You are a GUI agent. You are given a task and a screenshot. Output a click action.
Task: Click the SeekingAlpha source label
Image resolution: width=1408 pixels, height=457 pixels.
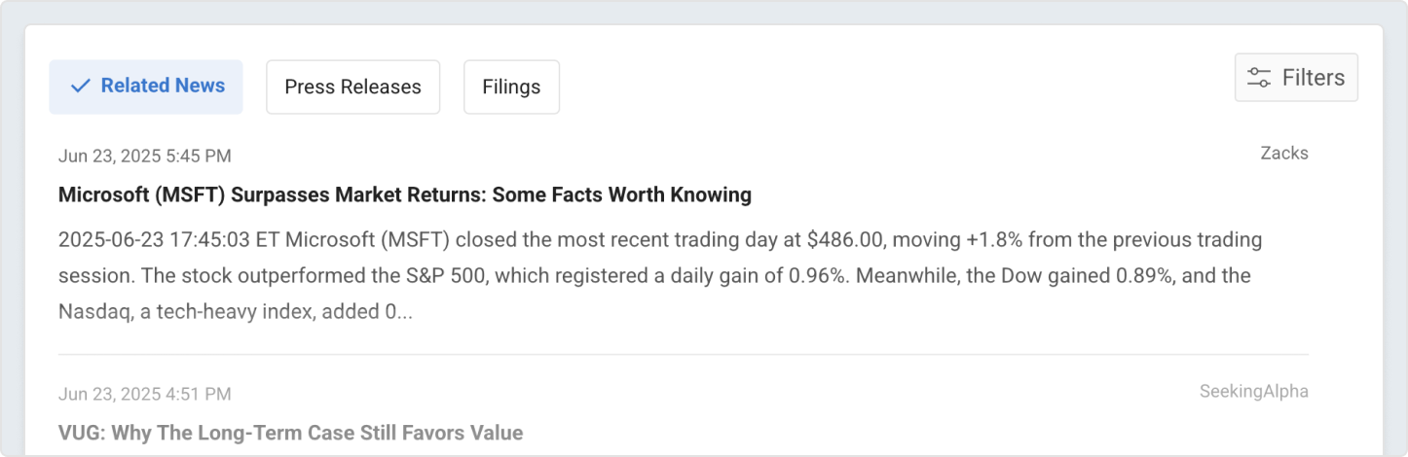[x=1253, y=391]
